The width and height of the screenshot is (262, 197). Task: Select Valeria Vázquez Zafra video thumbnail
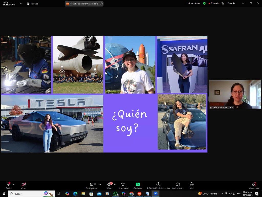[x=235, y=94]
